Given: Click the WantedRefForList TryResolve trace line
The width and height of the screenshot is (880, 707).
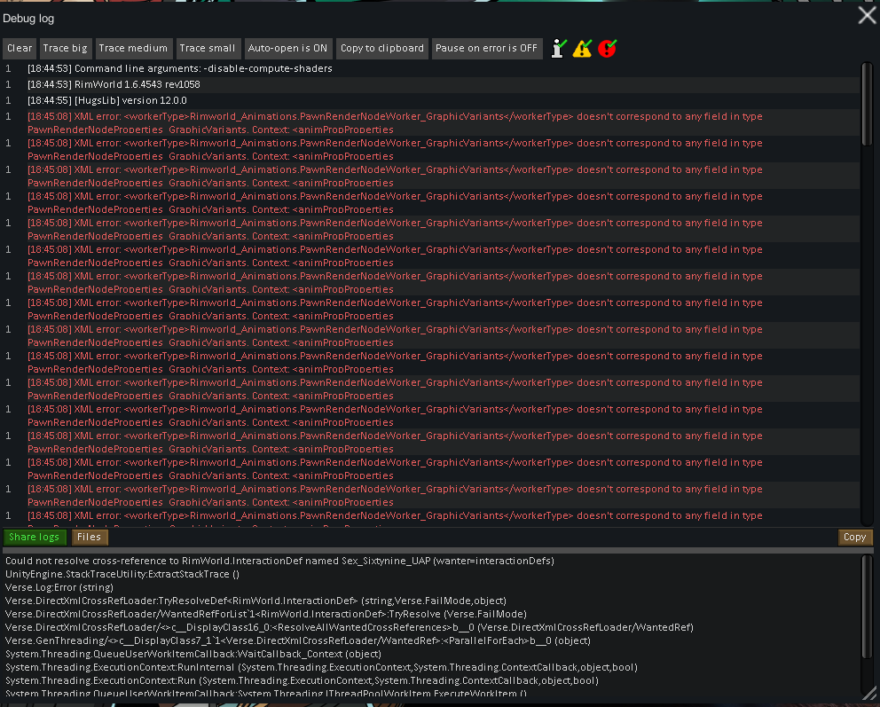Looking at the screenshot, I should 266,614.
